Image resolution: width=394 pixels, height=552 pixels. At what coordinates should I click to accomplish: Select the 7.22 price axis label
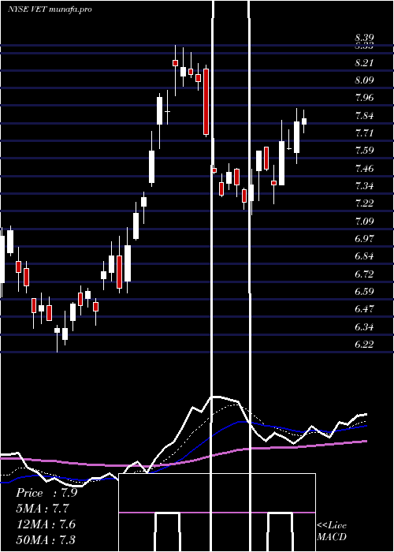click(364, 203)
